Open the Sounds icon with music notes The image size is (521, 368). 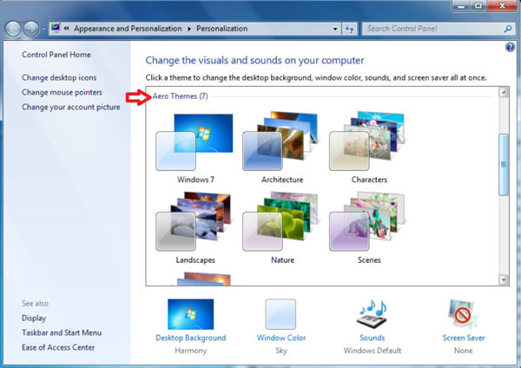tap(373, 314)
